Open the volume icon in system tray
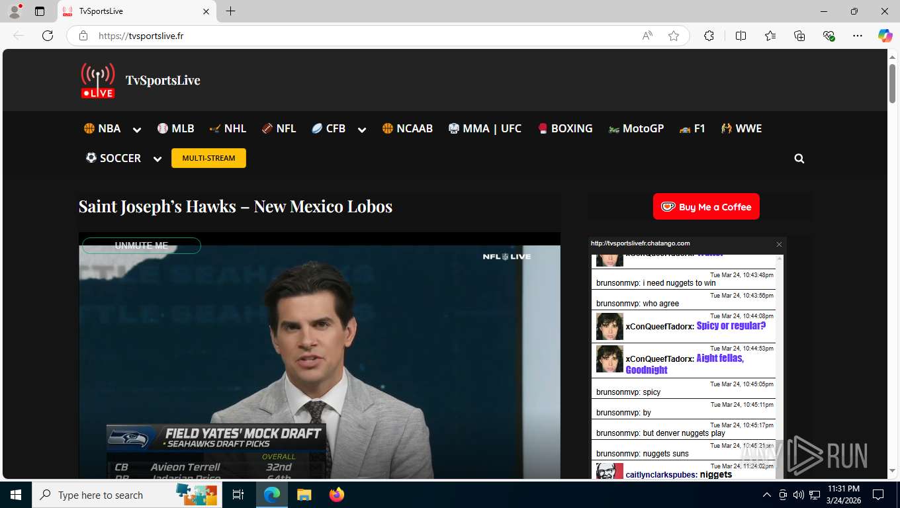The width and height of the screenshot is (900, 508). (x=799, y=495)
